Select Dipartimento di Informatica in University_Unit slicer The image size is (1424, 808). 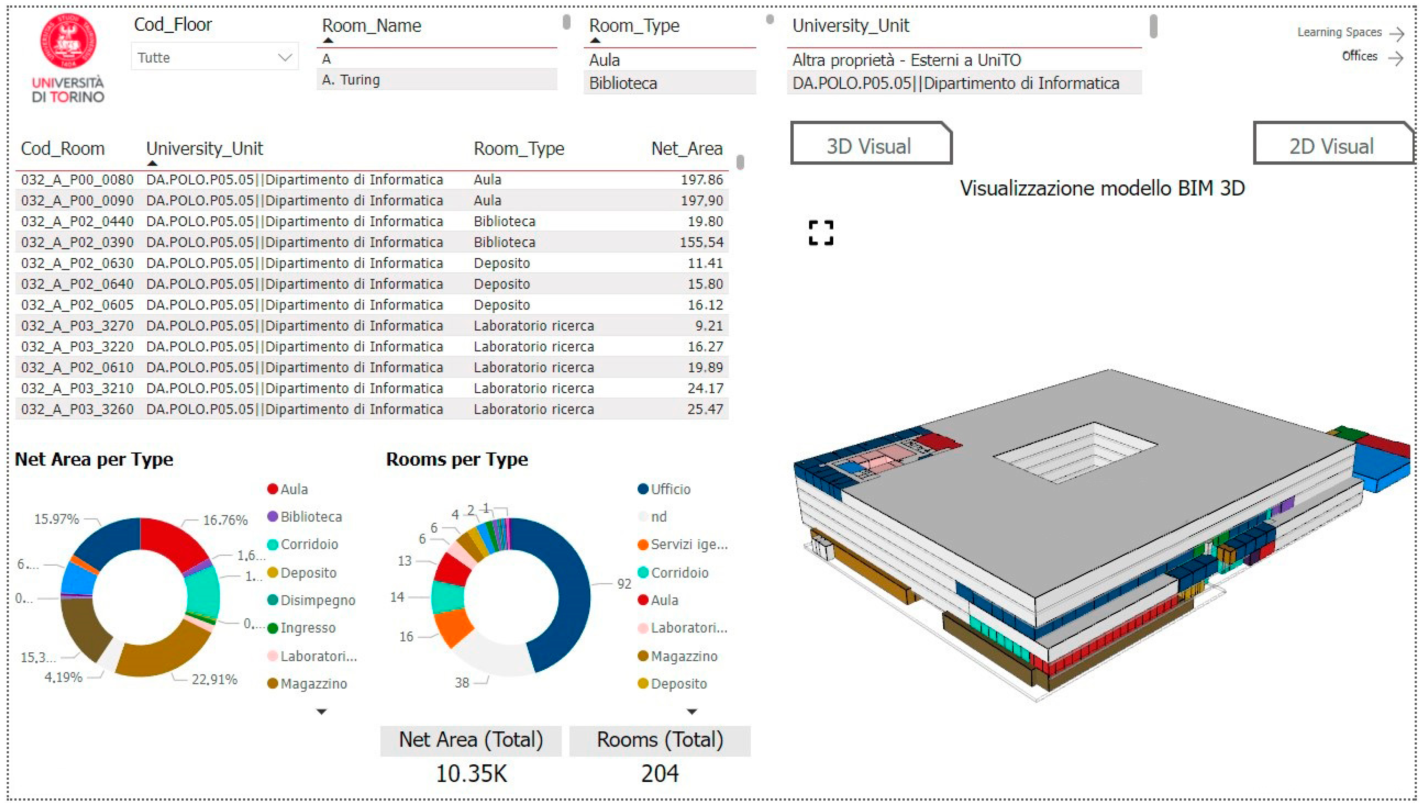click(x=955, y=83)
